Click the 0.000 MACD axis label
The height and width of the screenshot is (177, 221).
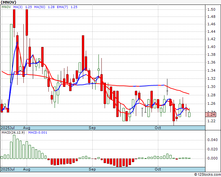(x=213, y=158)
